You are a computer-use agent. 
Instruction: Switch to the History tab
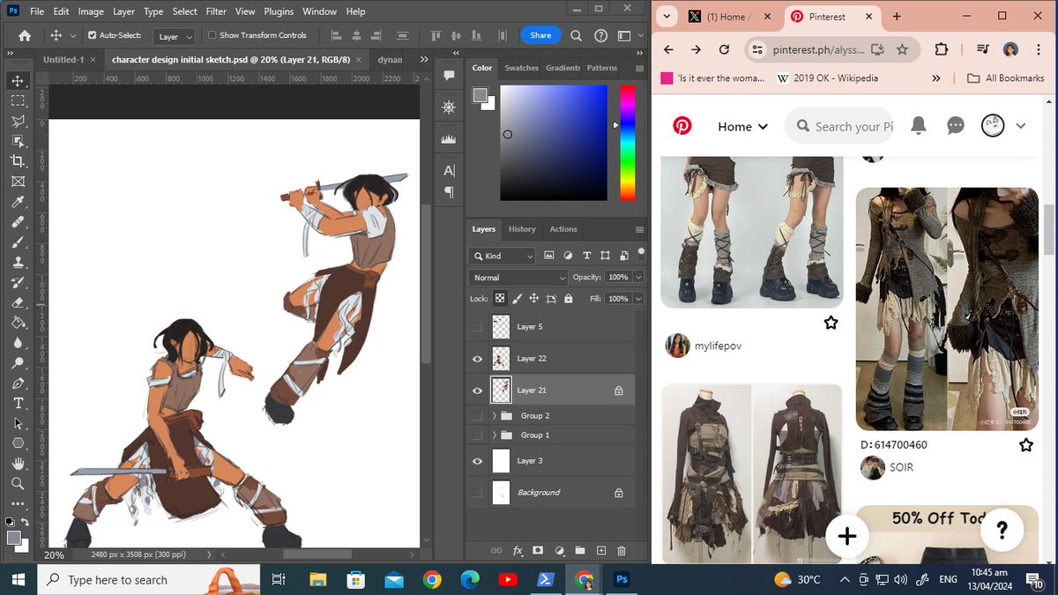522,229
